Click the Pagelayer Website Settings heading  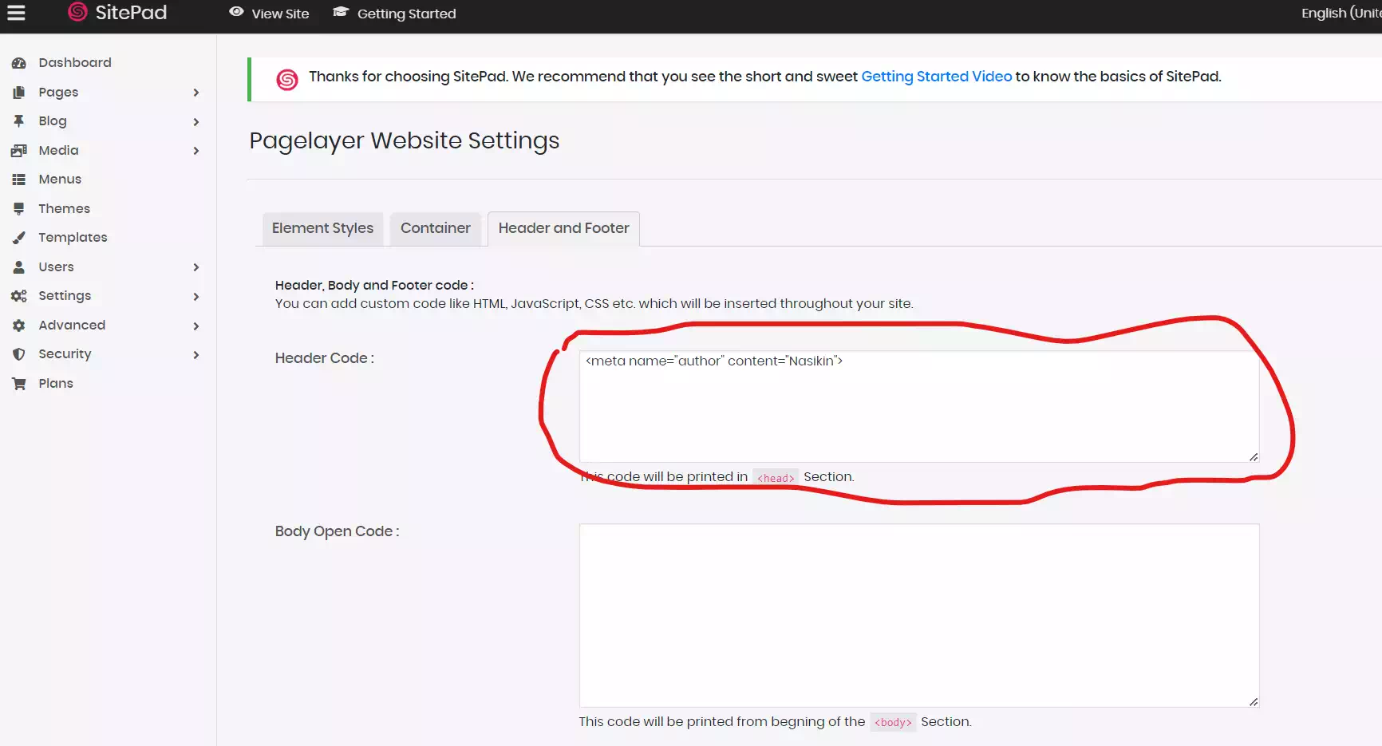click(x=404, y=141)
